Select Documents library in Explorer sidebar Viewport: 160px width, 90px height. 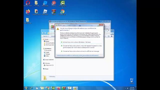(48, 50)
